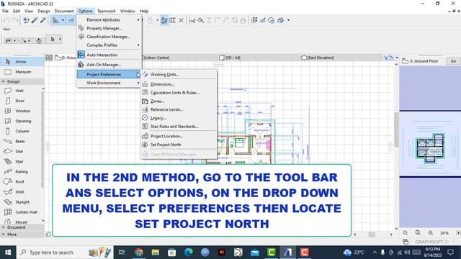Click the Go button in navigator

(453, 61)
